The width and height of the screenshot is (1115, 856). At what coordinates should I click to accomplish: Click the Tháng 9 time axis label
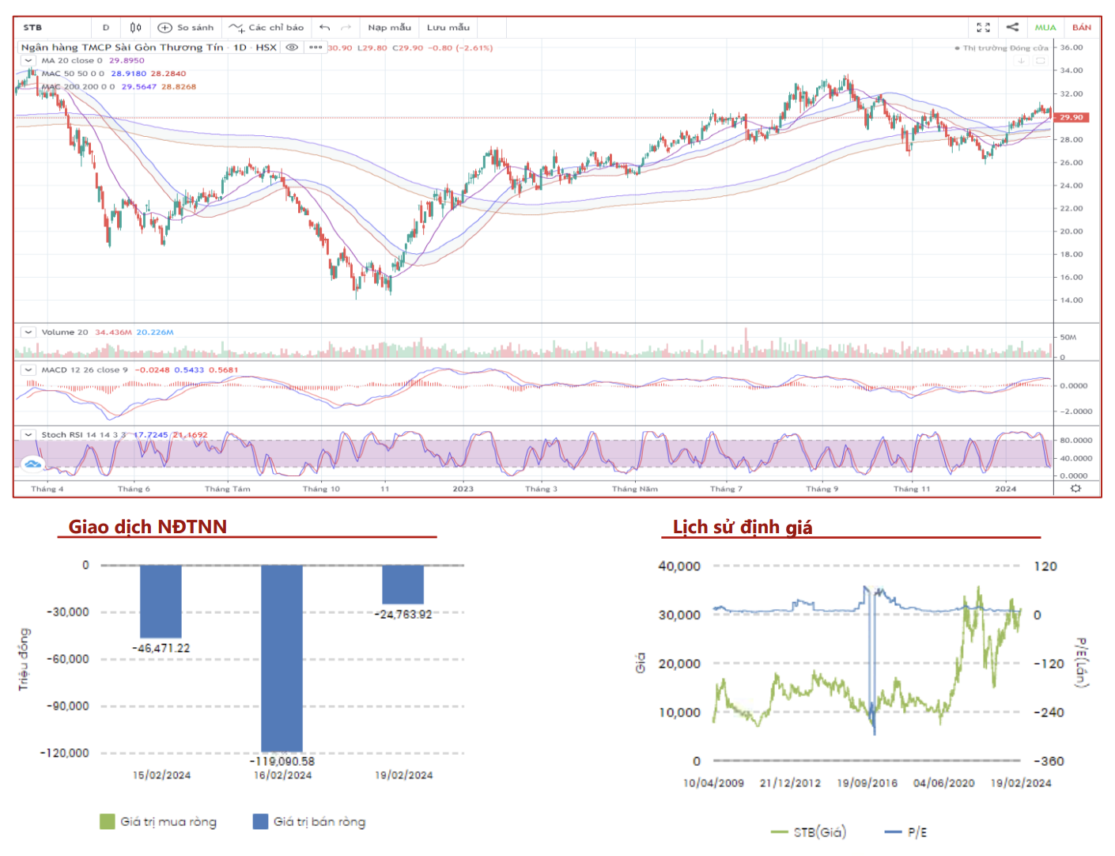tap(822, 489)
